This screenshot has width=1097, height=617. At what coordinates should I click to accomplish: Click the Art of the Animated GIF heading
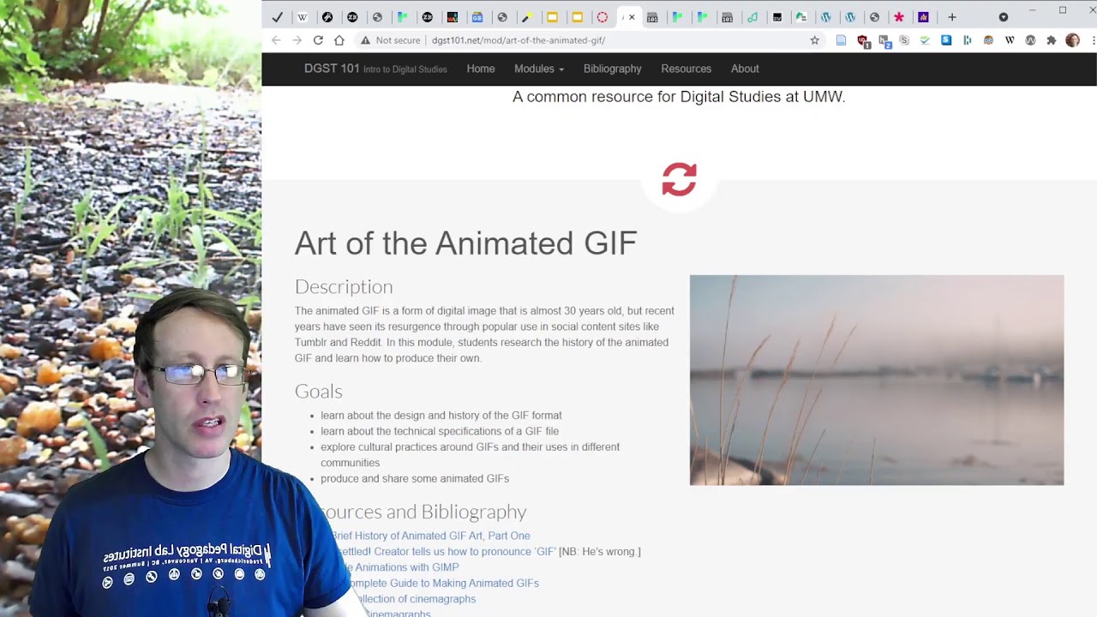(465, 243)
